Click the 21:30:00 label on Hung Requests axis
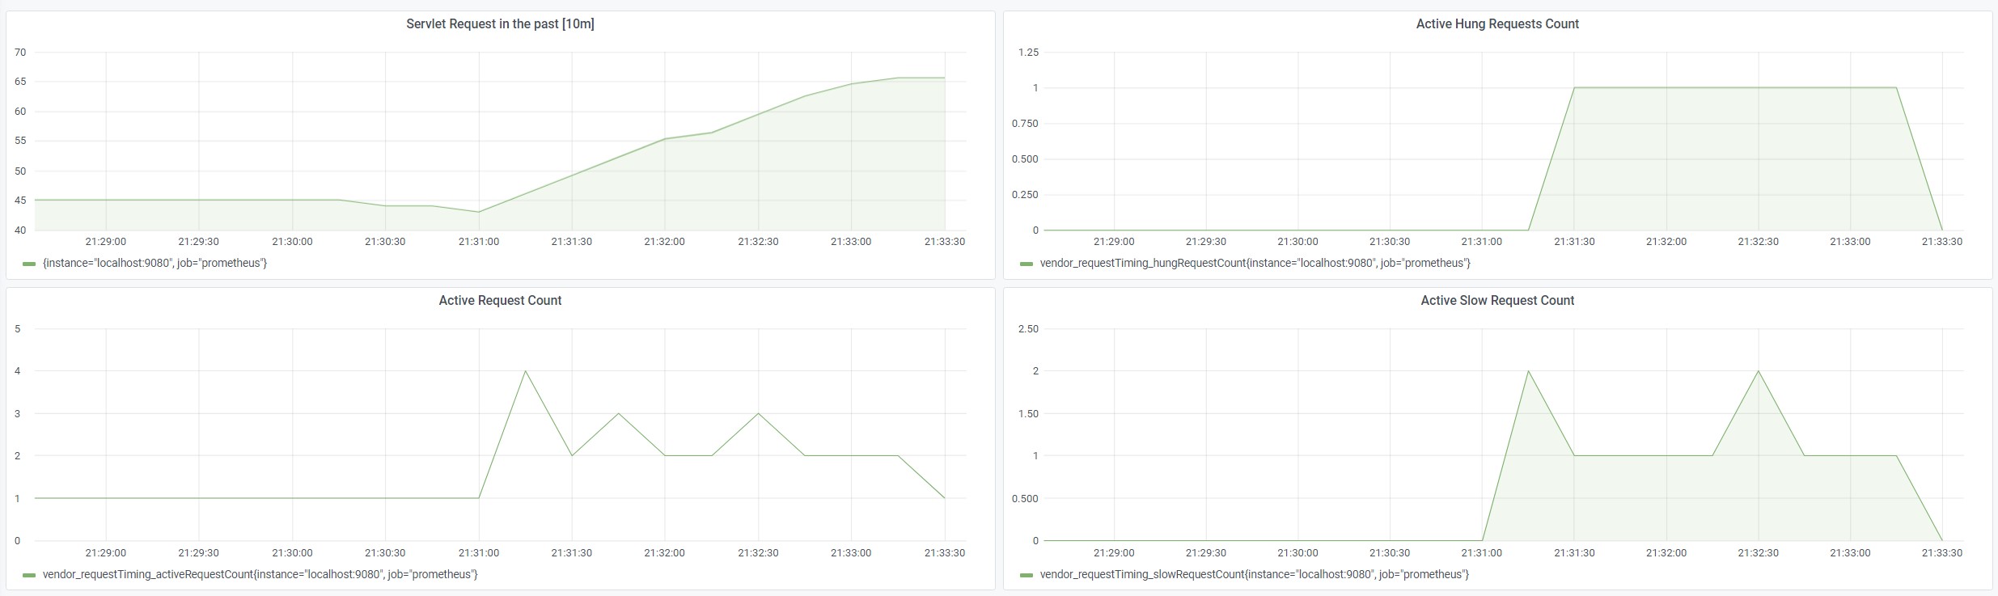This screenshot has width=1998, height=596. pos(1297,242)
